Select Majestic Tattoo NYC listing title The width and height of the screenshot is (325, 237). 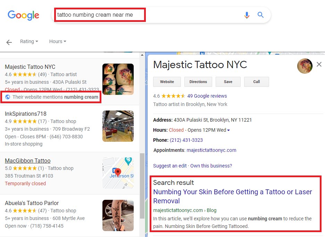coord(30,67)
